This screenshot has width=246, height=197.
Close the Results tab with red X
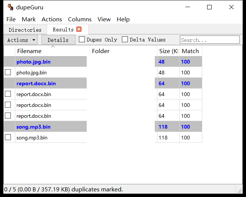pos(79,29)
